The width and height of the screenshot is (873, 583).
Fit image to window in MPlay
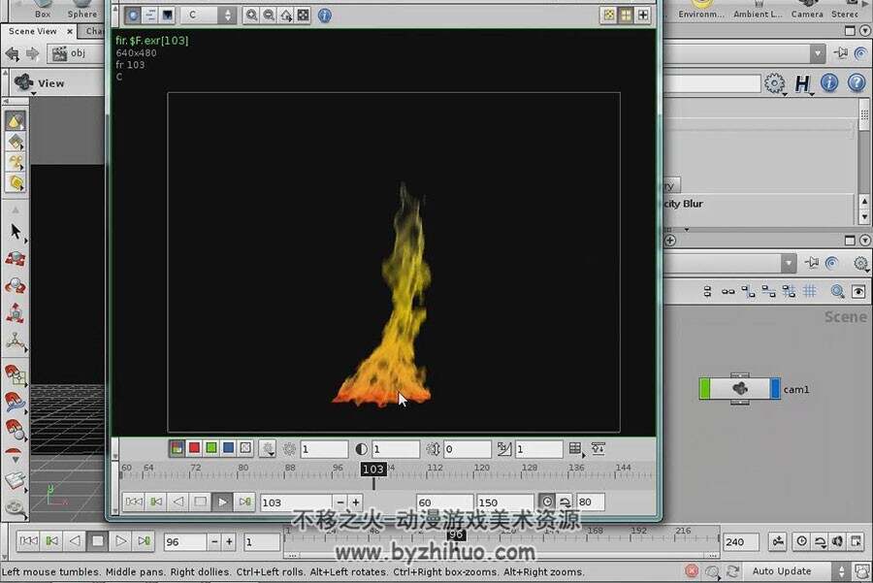tap(303, 15)
